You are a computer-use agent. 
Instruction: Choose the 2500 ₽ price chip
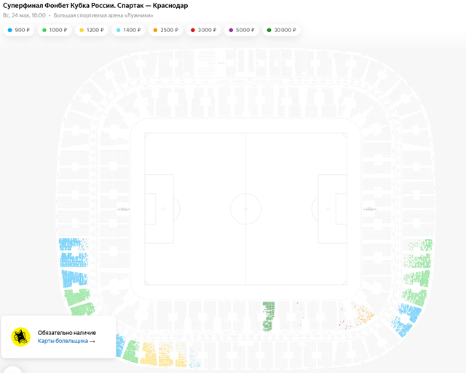click(x=165, y=30)
